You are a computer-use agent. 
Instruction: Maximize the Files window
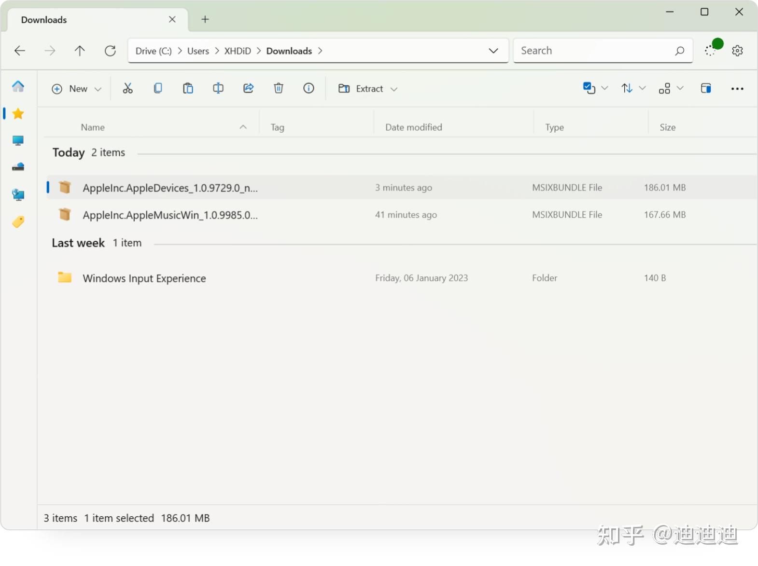point(704,12)
